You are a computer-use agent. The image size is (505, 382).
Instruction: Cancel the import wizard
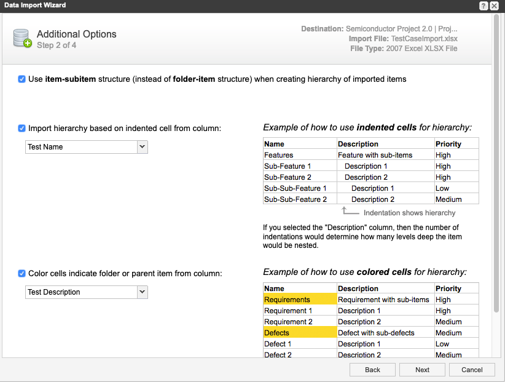[472, 370]
